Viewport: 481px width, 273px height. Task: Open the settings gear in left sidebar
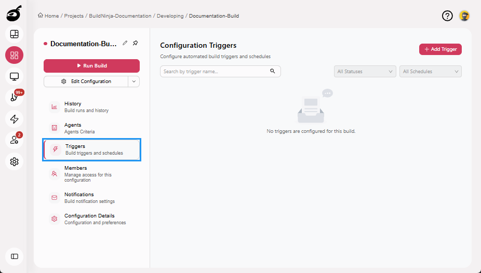click(x=14, y=161)
